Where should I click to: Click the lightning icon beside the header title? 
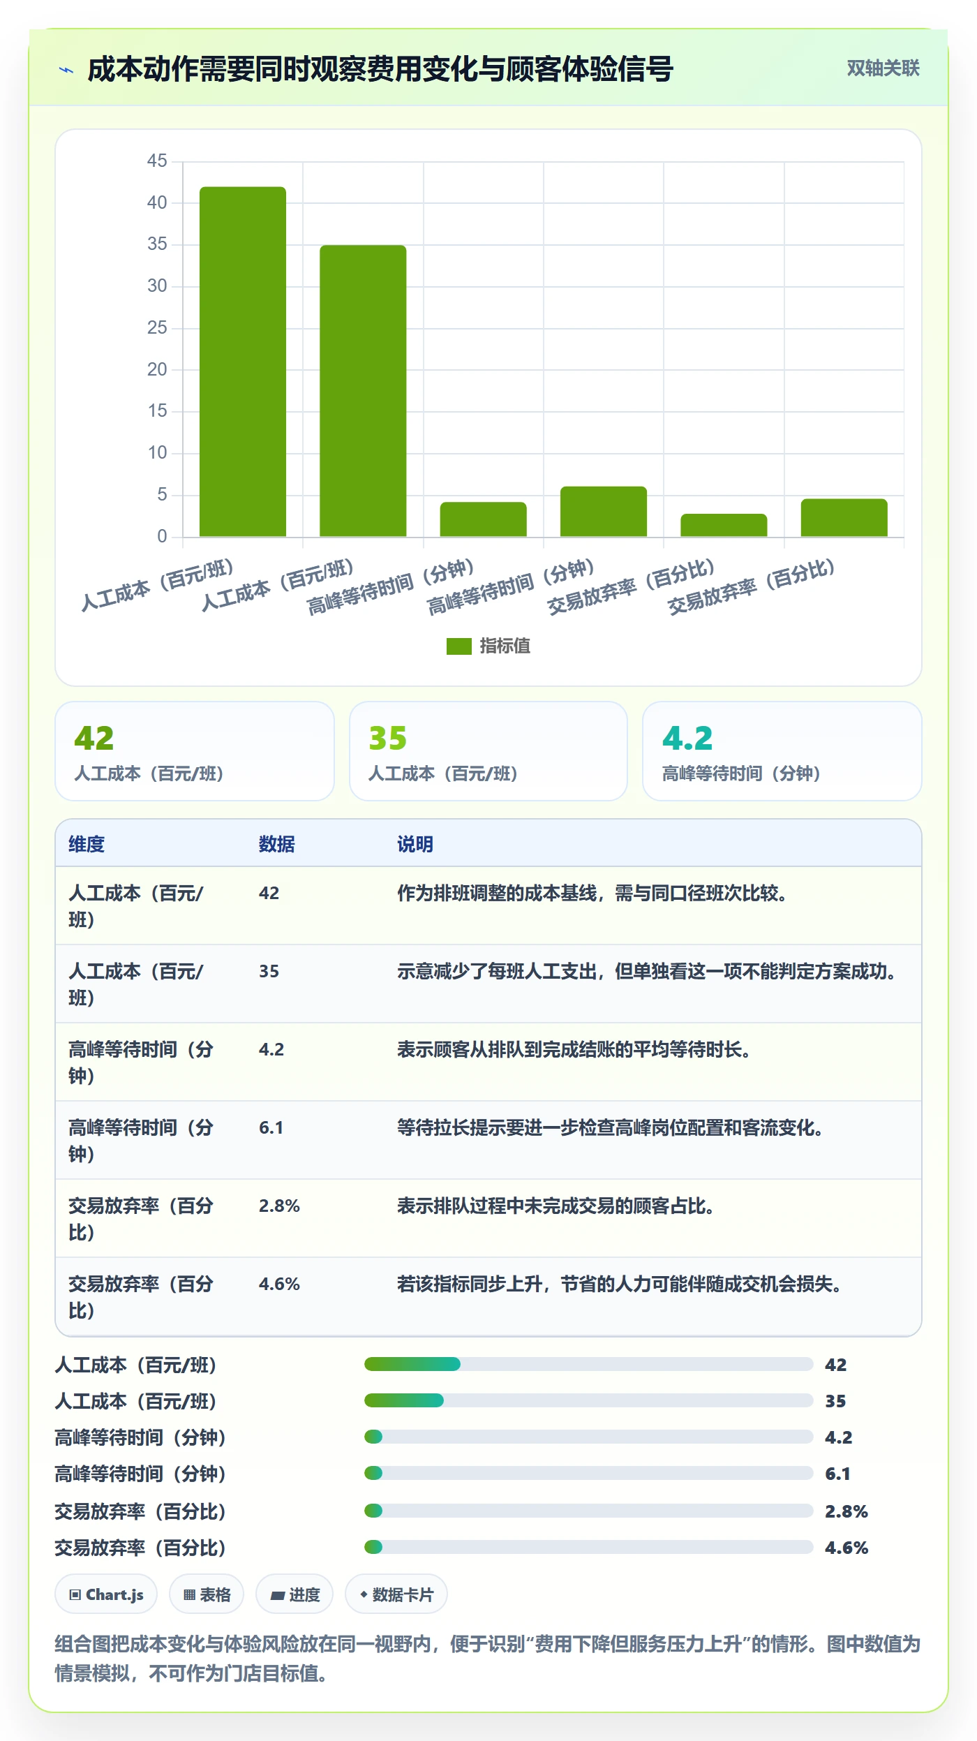66,70
